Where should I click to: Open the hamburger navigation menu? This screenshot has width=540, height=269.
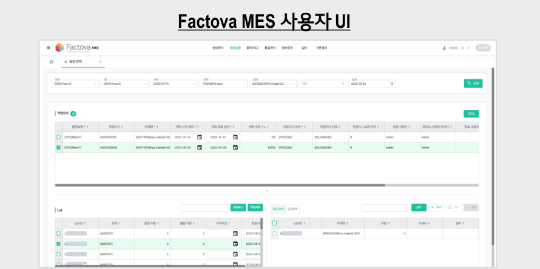(x=48, y=48)
